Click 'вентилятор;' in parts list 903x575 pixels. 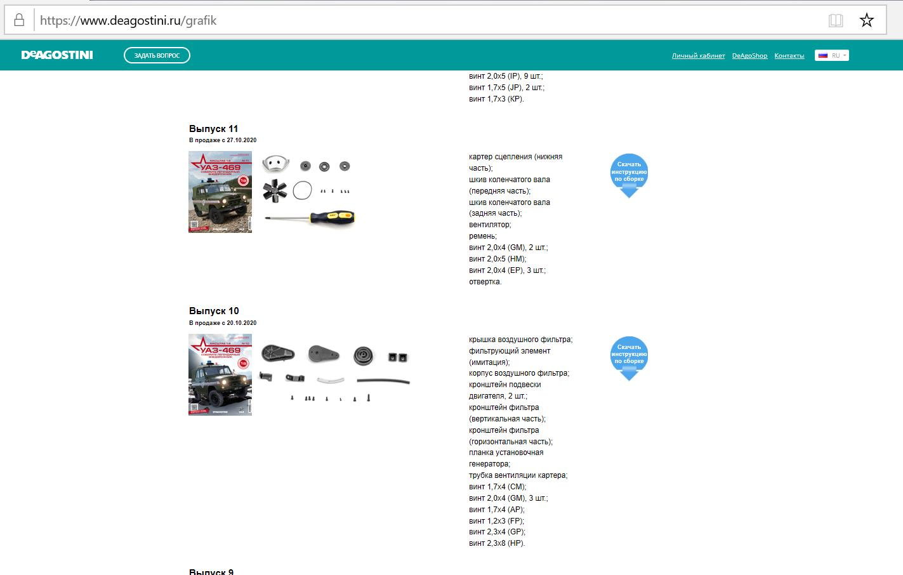(x=490, y=225)
